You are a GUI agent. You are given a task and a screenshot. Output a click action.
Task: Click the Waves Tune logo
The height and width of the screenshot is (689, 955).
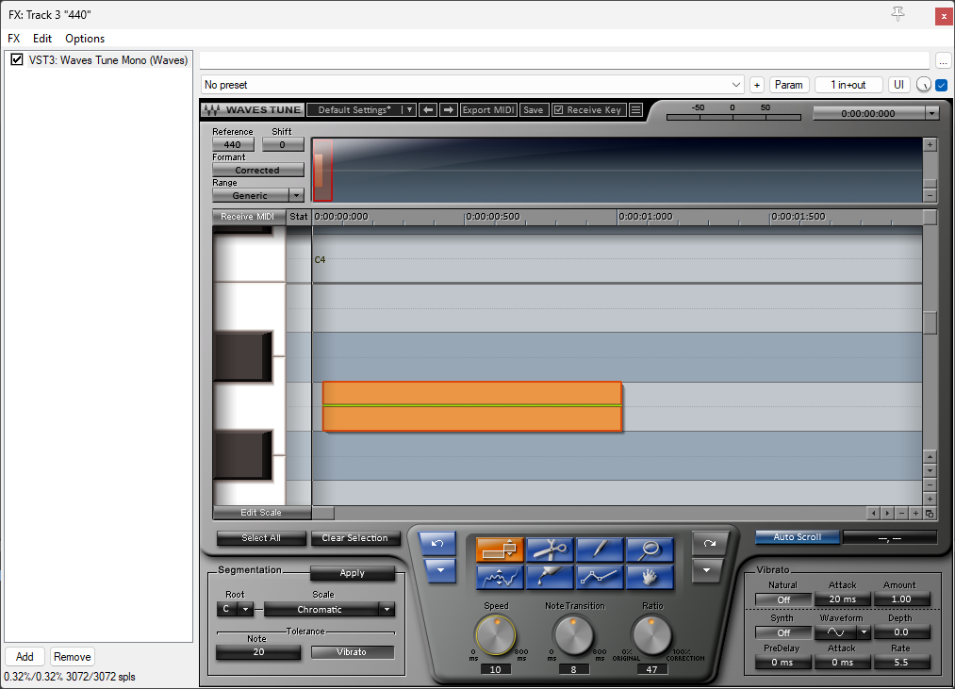(x=254, y=109)
